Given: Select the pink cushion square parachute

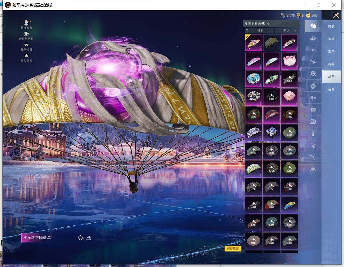Looking at the screenshot, I should point(290,97).
